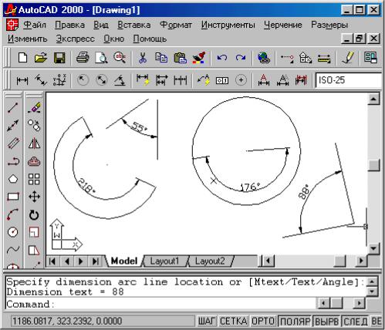This screenshot has width=385, height=330.
Task: Select Angular Dimension tool
Action: [120, 80]
